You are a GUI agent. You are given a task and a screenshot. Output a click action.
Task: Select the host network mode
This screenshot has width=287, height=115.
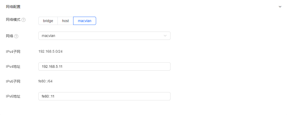point(65,21)
